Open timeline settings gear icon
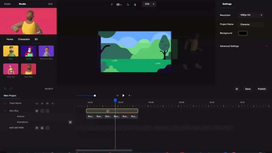The image size is (272, 153). coord(237,89)
